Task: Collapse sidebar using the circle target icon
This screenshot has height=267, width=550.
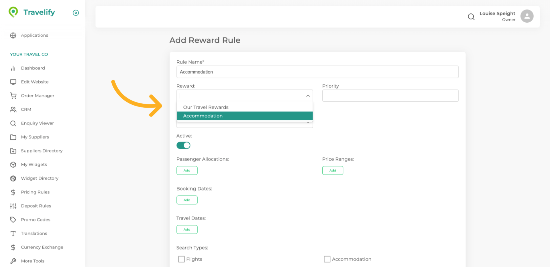Action: [76, 13]
